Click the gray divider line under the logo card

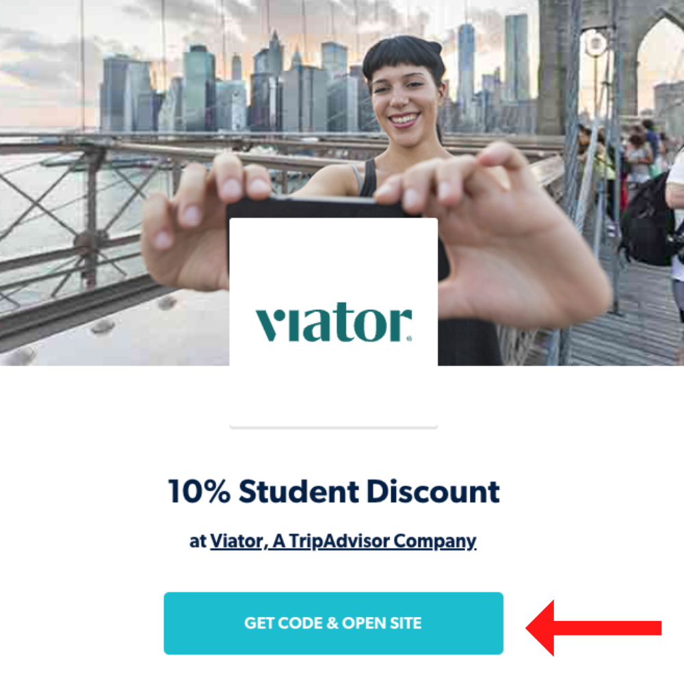(x=334, y=428)
